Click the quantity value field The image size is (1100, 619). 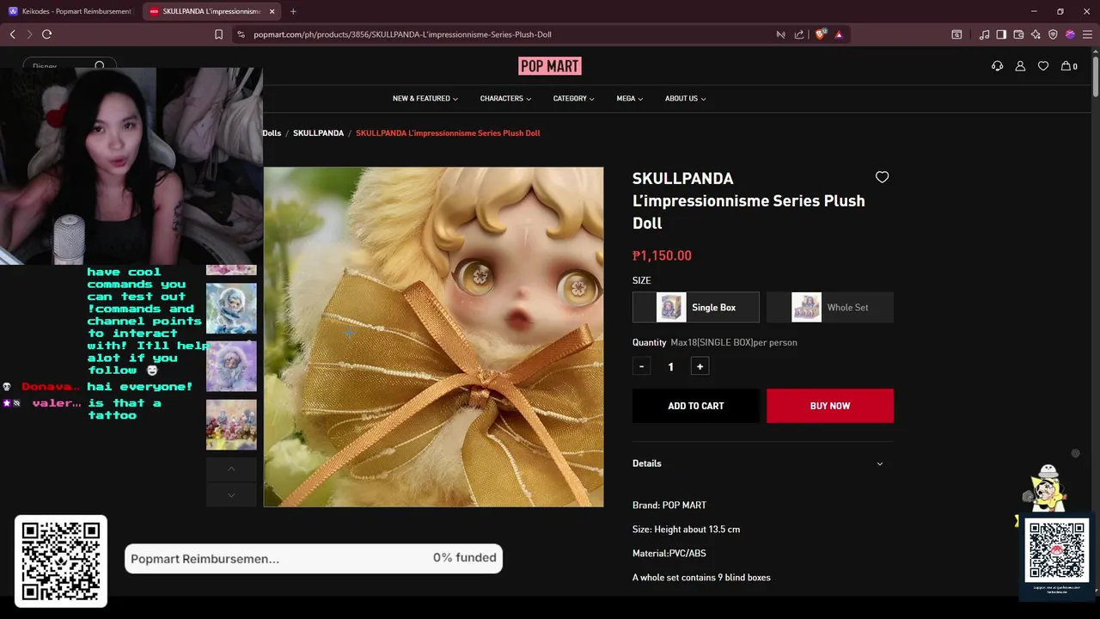(x=670, y=366)
